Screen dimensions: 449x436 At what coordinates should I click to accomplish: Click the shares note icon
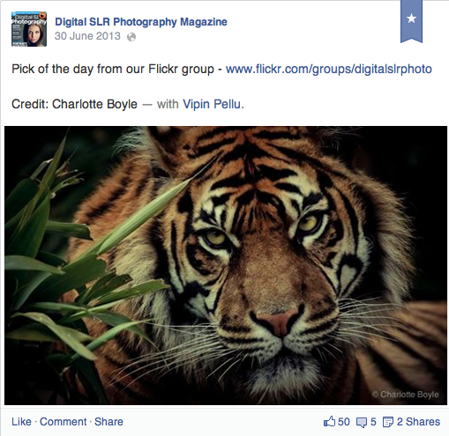tap(388, 422)
